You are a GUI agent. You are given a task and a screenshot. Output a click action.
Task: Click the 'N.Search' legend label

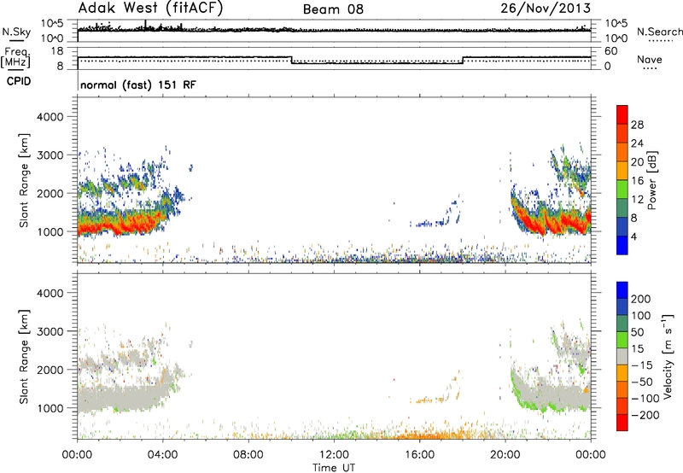coord(659,32)
